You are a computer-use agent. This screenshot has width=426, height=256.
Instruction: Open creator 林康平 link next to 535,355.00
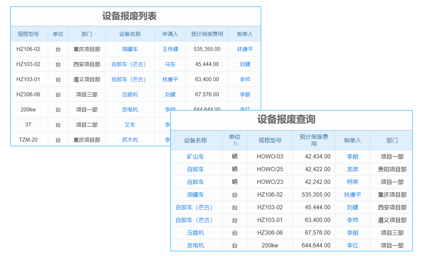coord(244,49)
